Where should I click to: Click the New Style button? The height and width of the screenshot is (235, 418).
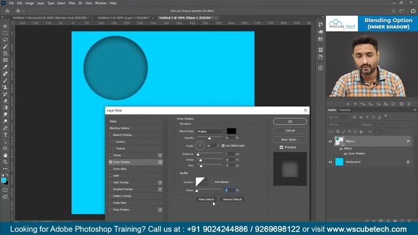click(290, 140)
